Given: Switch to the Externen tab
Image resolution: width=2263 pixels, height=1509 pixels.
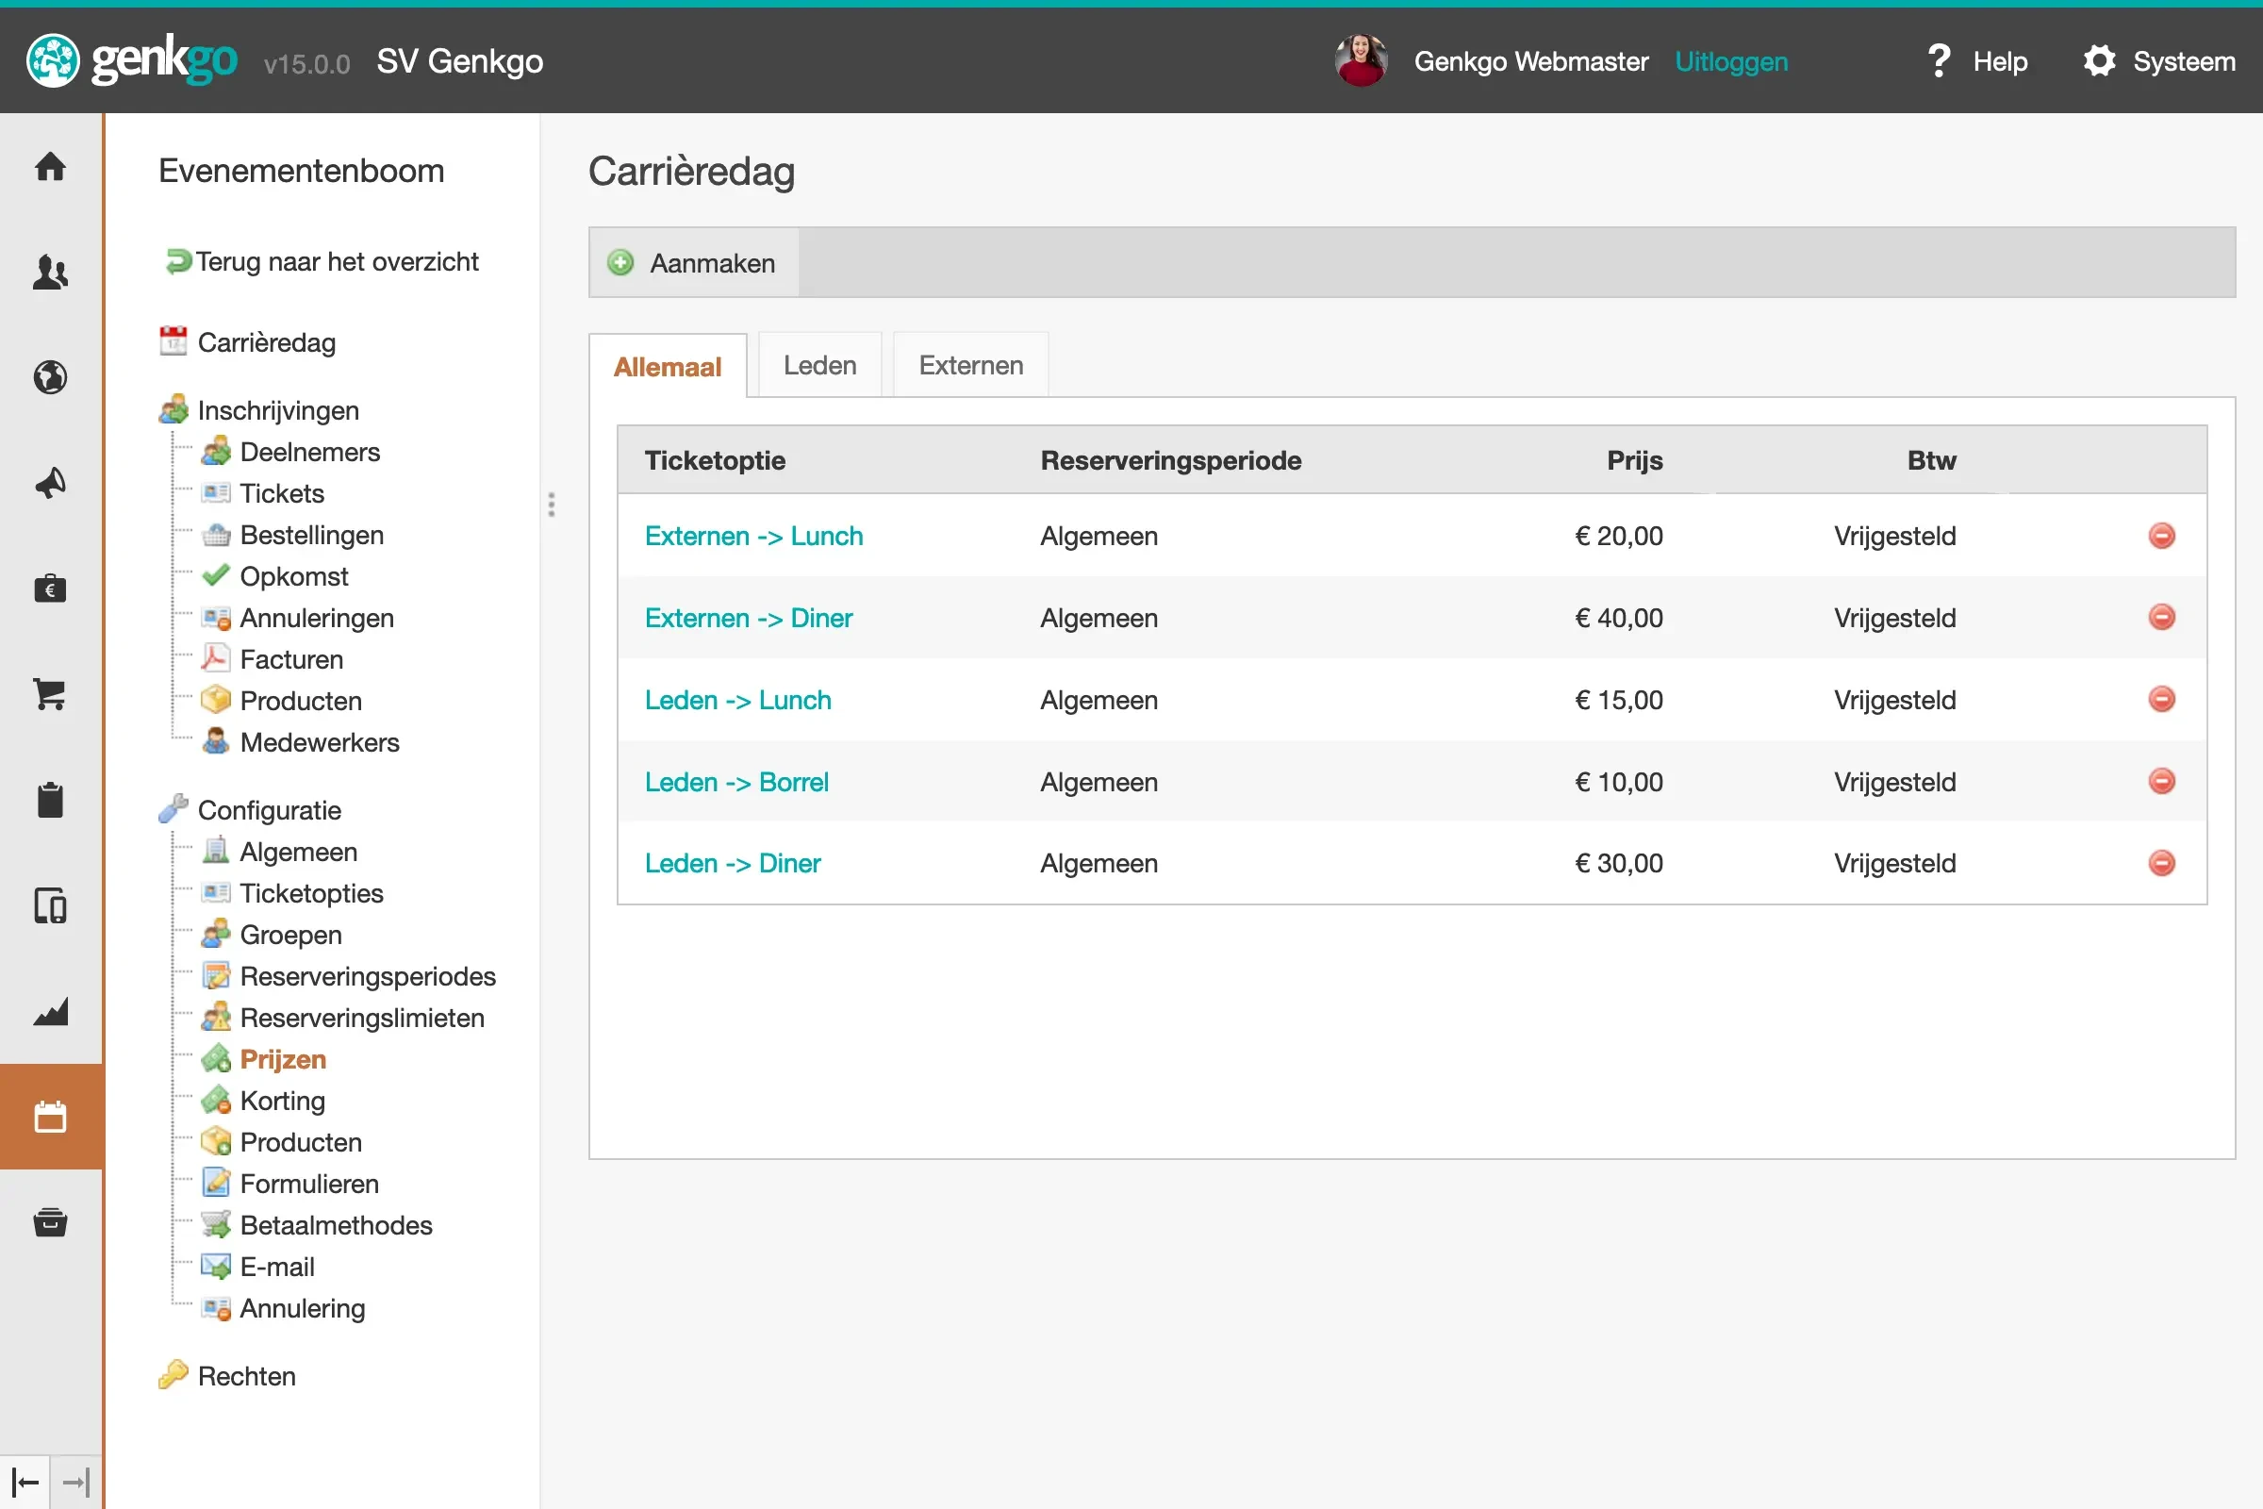Looking at the screenshot, I should point(970,366).
